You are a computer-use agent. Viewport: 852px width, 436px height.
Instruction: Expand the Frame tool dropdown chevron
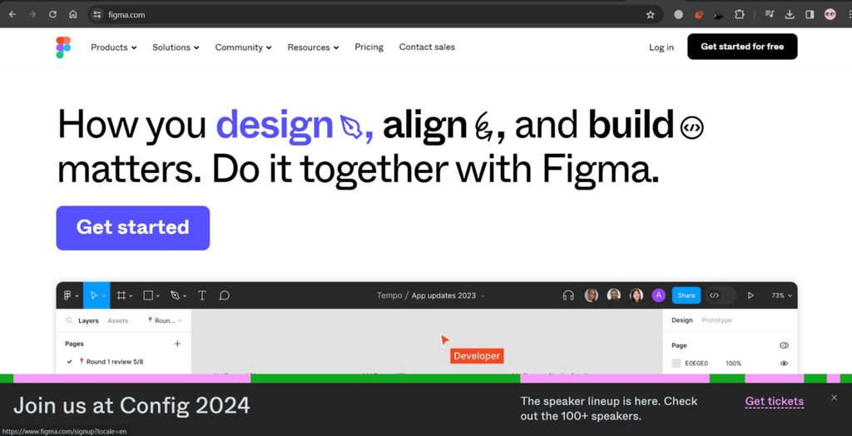[x=131, y=295]
